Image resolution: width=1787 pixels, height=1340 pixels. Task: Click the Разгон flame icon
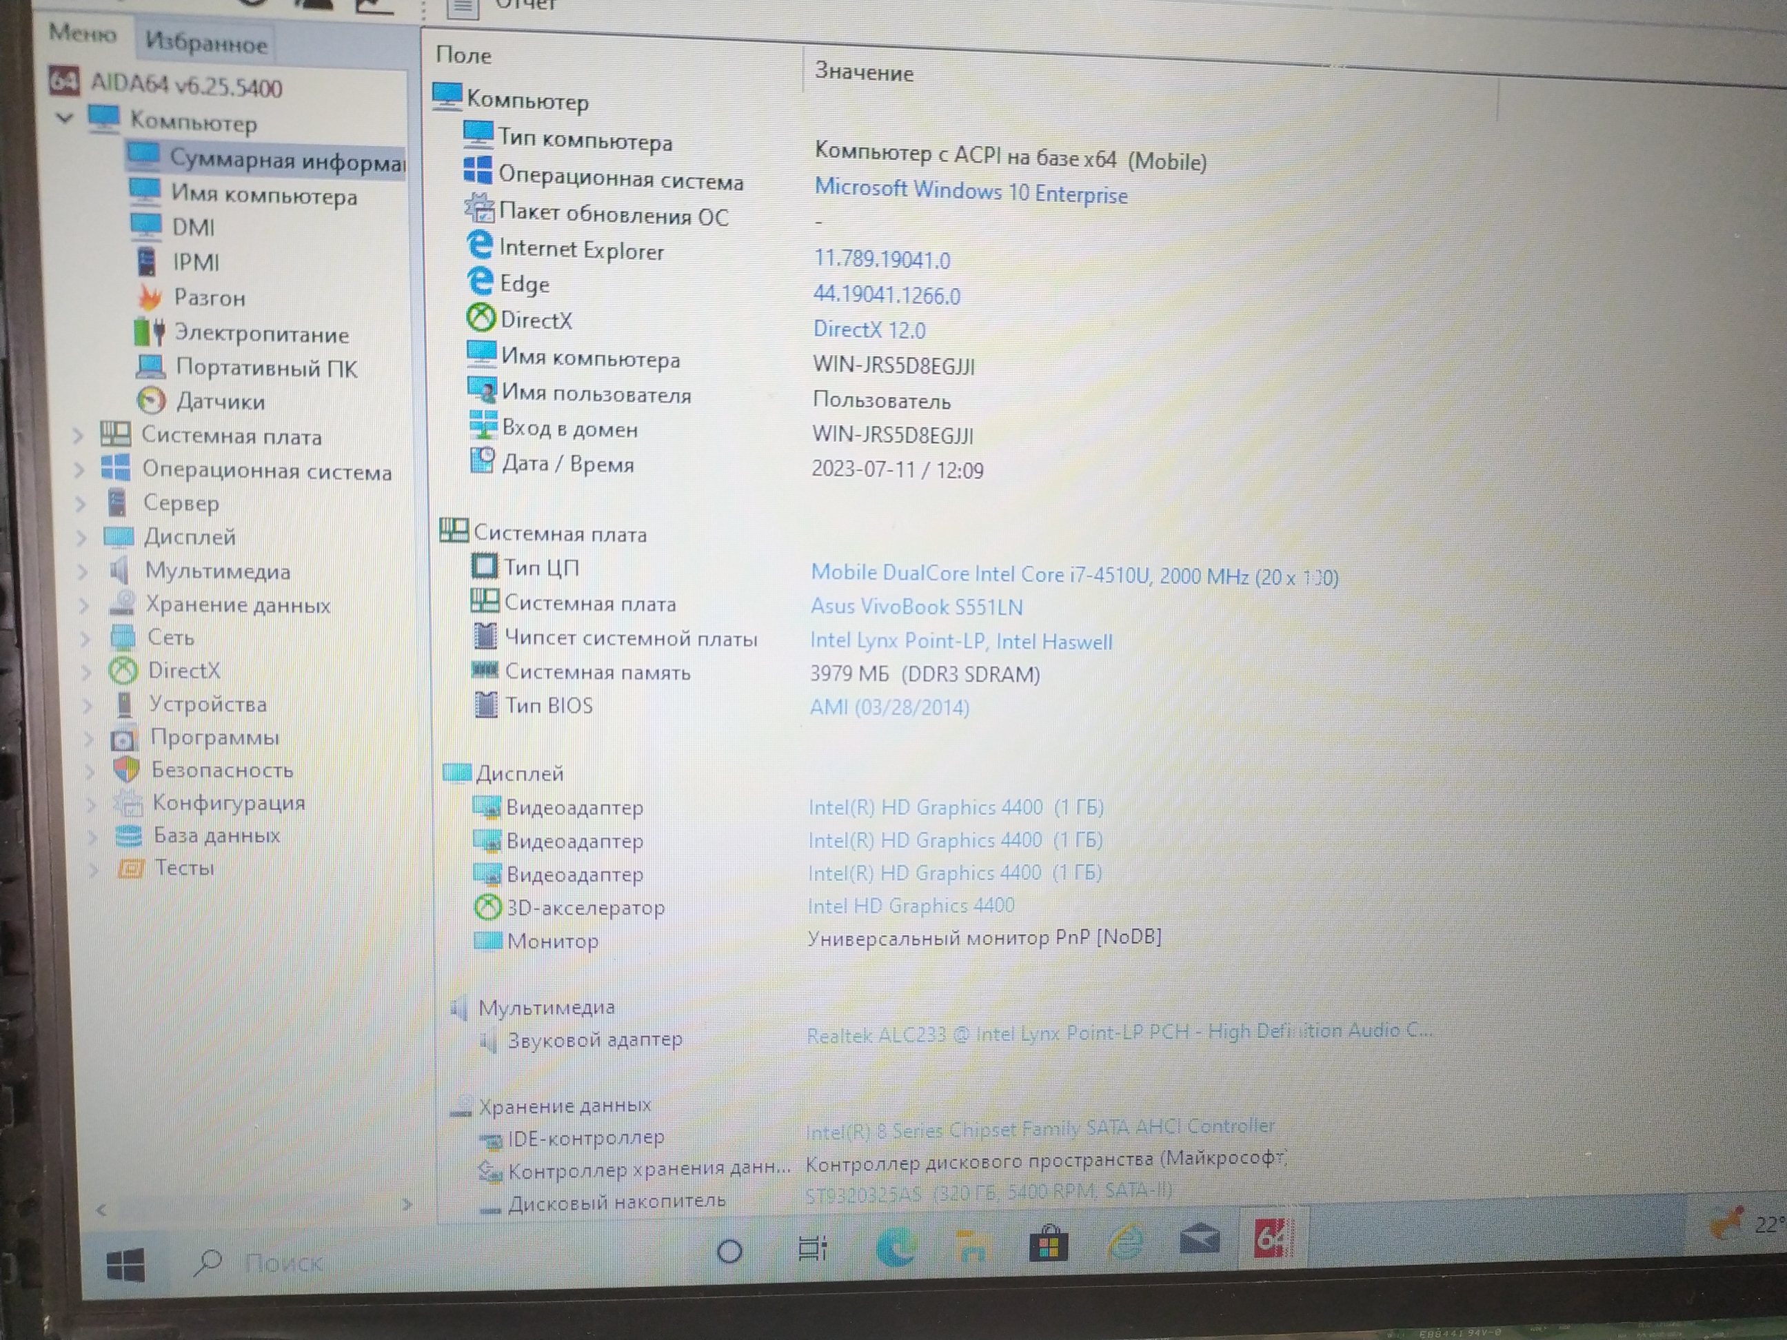[x=150, y=296]
